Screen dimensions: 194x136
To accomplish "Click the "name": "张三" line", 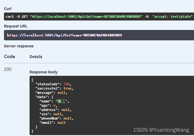I will tap(54, 101).
